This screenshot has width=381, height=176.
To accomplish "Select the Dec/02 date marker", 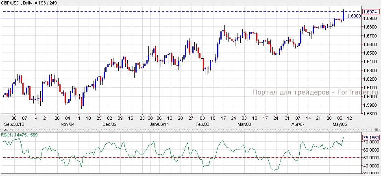I will click(109, 123).
